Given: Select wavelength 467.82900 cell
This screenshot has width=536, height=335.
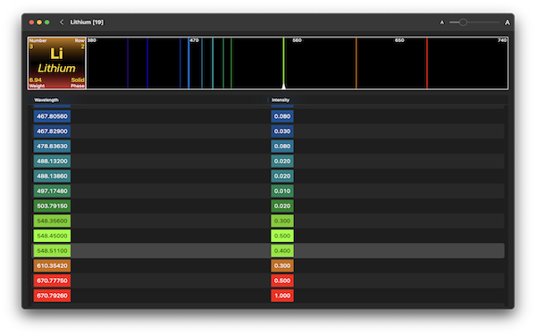Looking at the screenshot, I should [53, 131].
